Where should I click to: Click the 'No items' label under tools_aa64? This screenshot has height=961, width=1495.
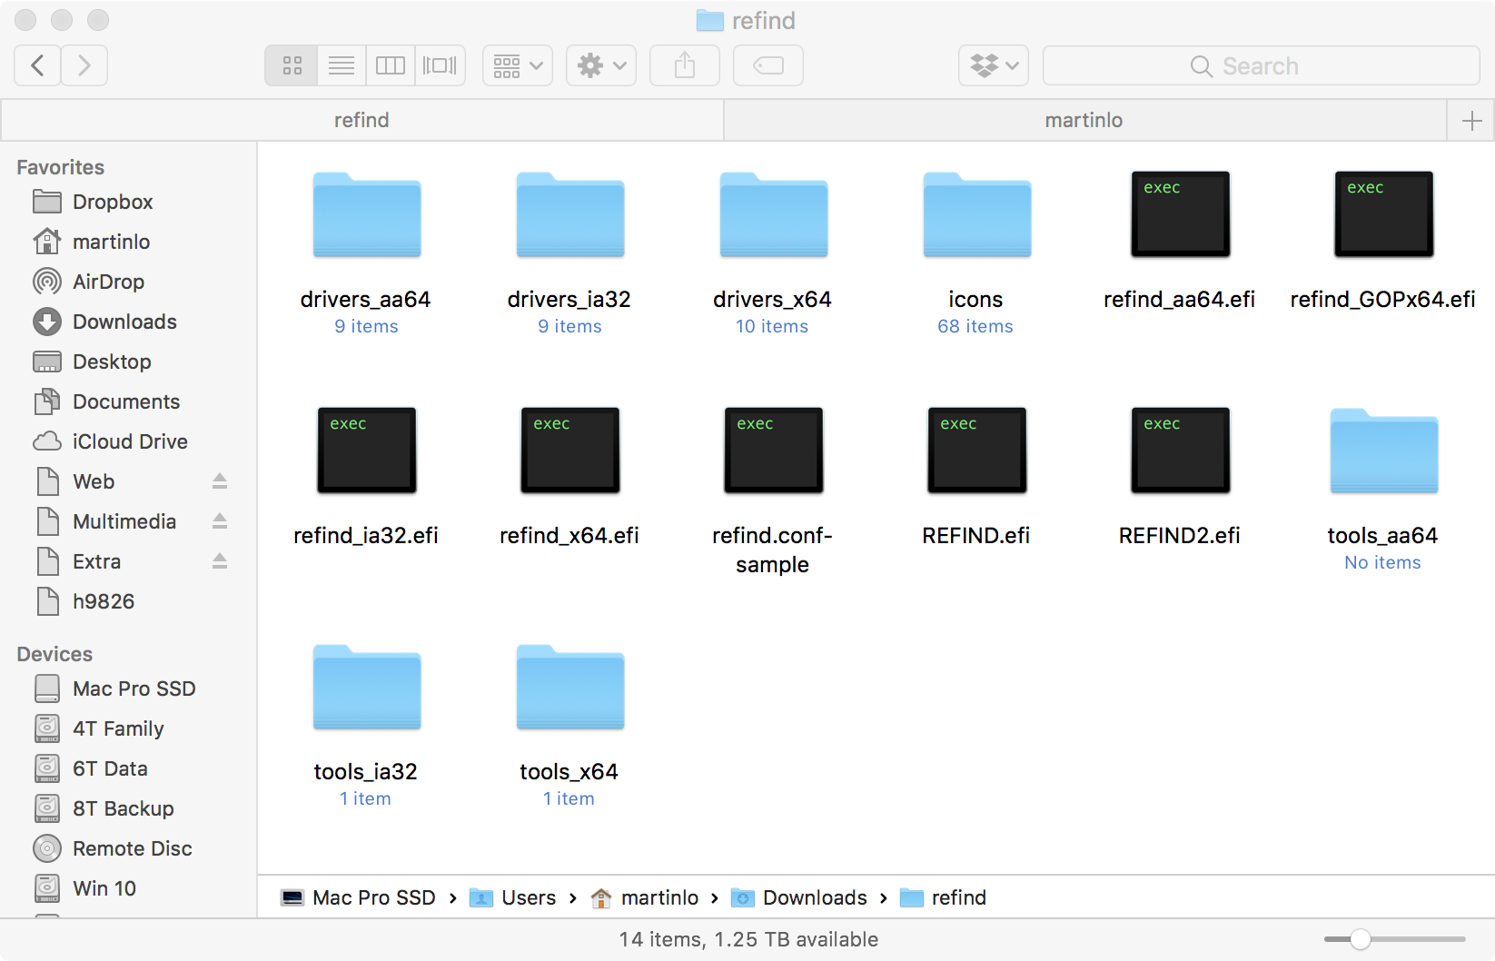[1383, 562]
